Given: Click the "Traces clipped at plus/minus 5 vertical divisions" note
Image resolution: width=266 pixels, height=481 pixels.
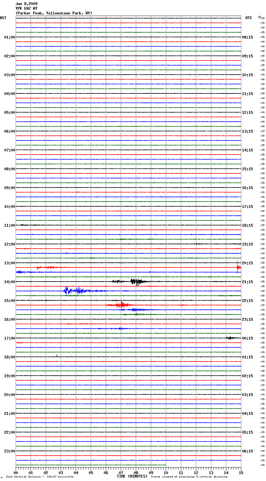Looking at the screenshot, I should [189, 477].
